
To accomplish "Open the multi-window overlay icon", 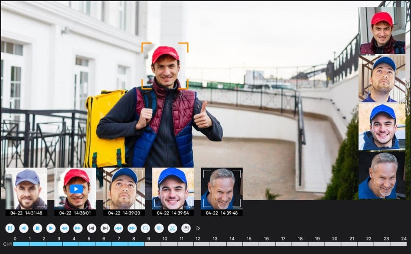I will (159, 228).
